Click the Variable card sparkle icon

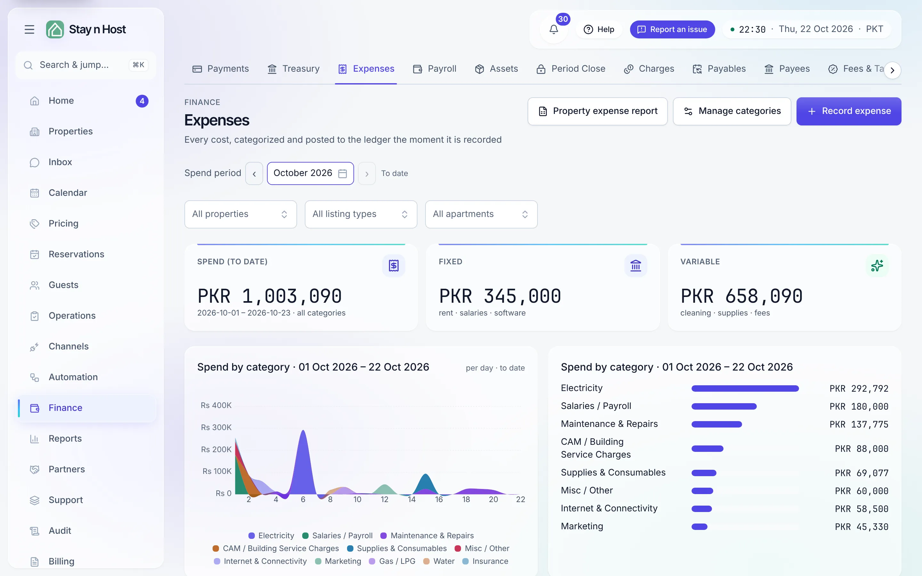[877, 266]
